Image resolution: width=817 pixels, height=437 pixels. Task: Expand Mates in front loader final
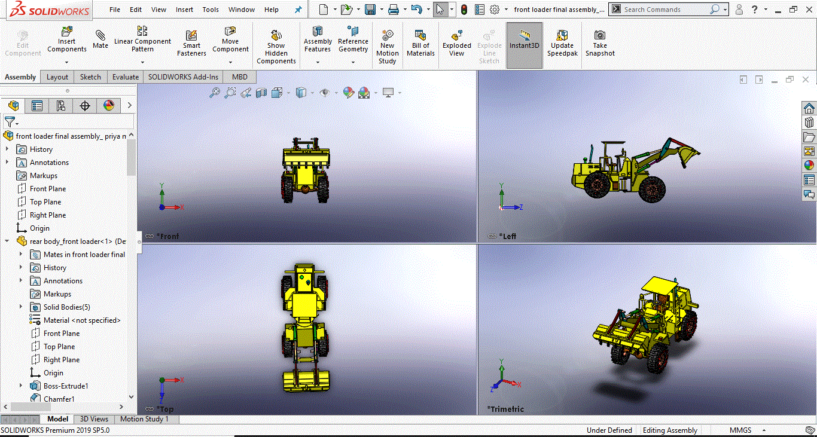21,255
